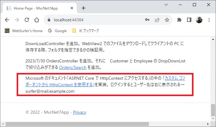
Task: Follow the Orders/Search link
Action: pyautogui.click(x=73, y=67)
